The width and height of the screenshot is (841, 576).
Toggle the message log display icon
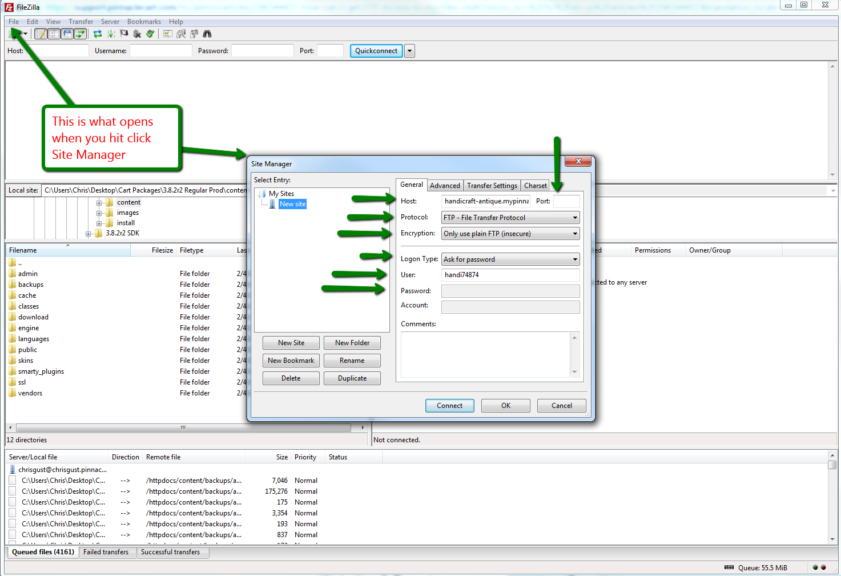[41, 34]
